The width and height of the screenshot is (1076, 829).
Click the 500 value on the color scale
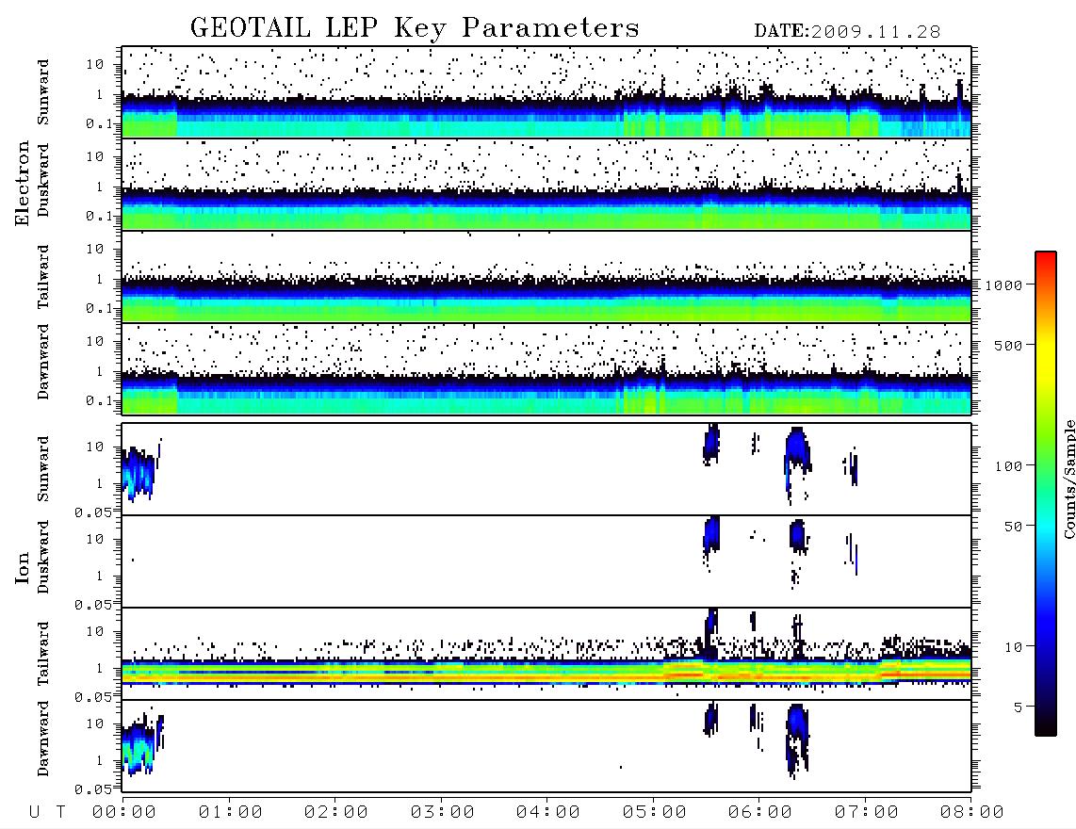click(x=1009, y=346)
